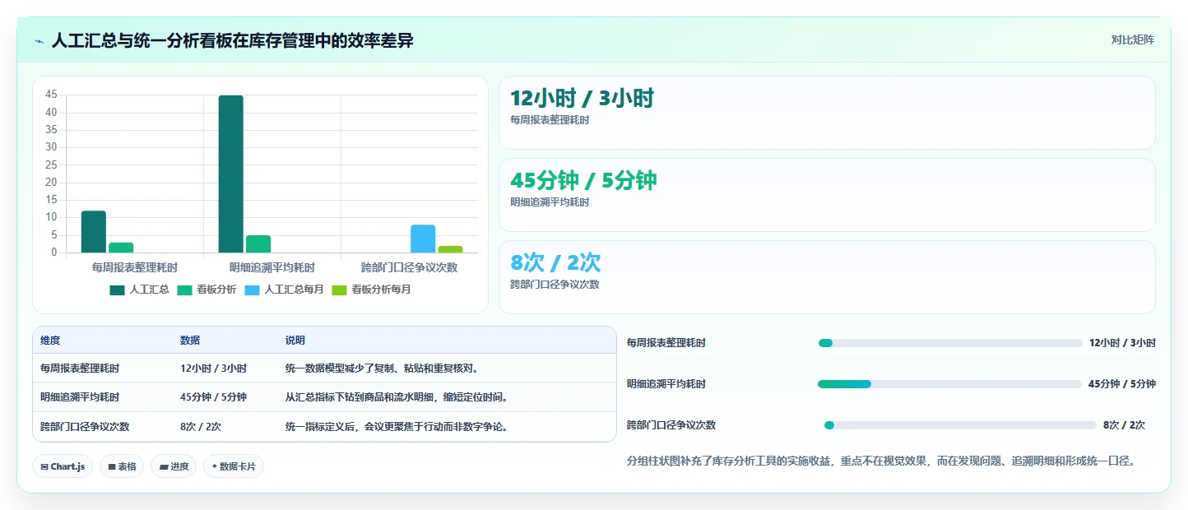Click the 数据 column header
Image resolution: width=1188 pixels, height=510 pixels.
190,341
